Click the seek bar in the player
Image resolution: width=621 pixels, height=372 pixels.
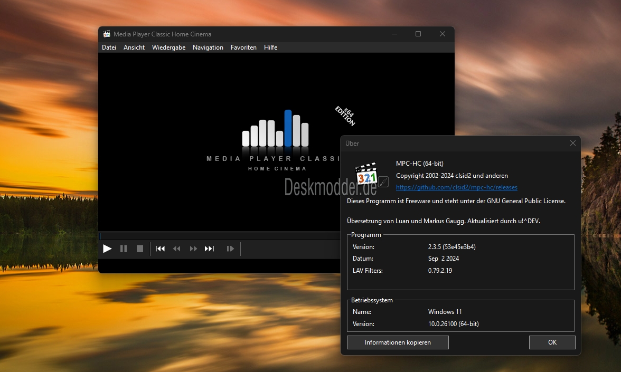coord(220,236)
